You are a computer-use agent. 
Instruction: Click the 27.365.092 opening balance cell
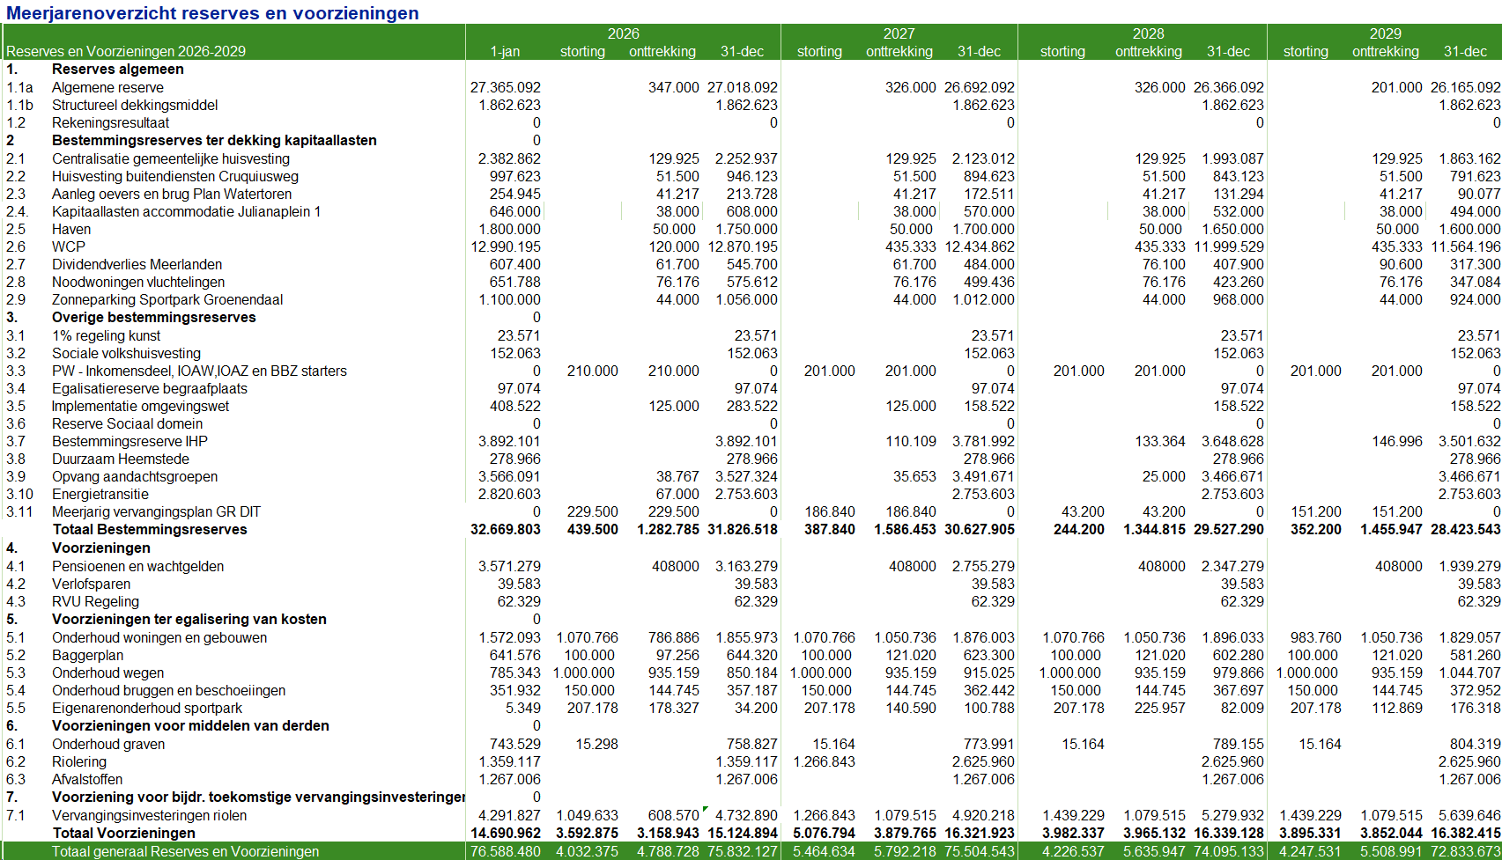pos(506,87)
